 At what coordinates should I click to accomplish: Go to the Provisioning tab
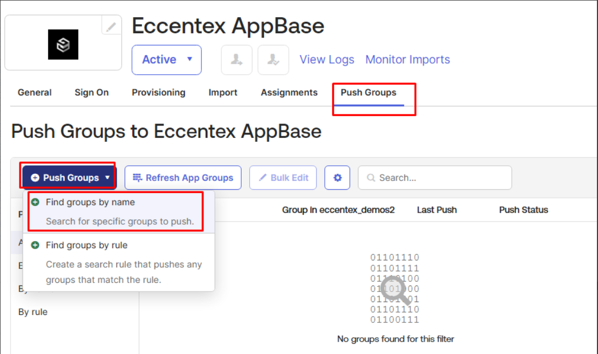(159, 93)
